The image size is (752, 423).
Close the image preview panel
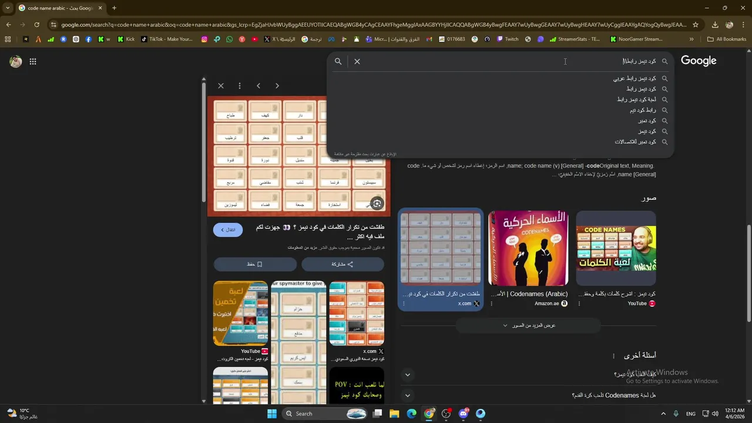pyautogui.click(x=221, y=86)
